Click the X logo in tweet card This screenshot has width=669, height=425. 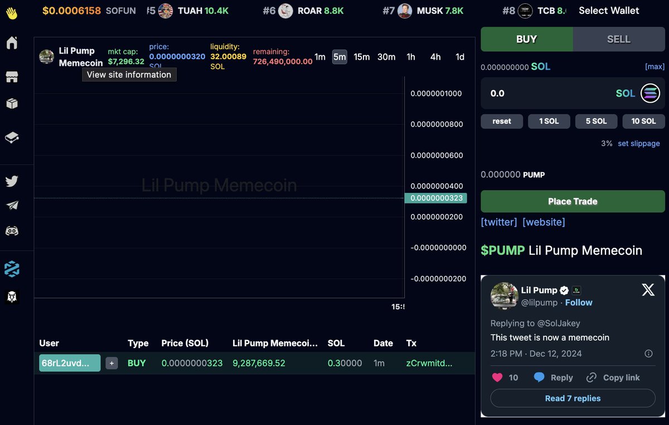coord(648,289)
